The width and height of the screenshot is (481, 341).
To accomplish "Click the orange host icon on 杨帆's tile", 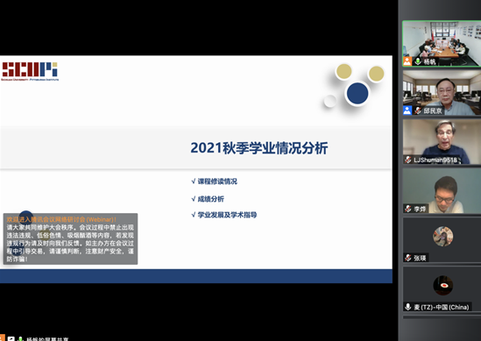I will 407,61.
